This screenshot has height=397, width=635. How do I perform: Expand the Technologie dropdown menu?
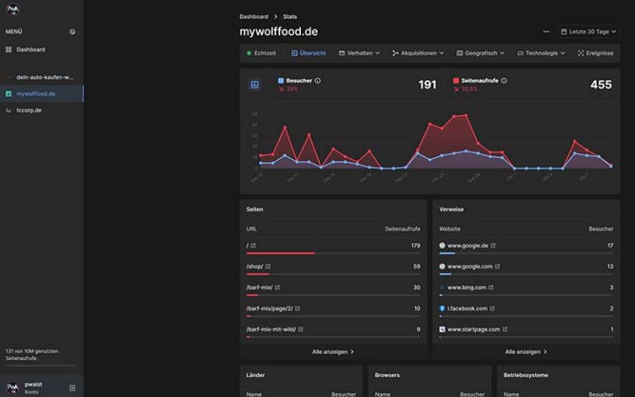541,53
